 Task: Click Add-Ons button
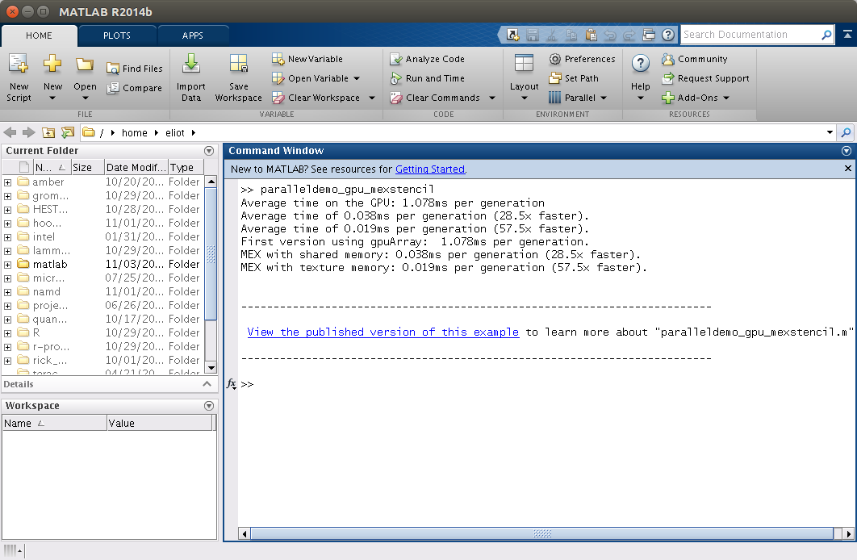[x=690, y=98]
